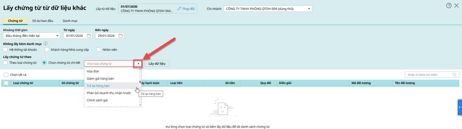Image resolution: width=462 pixels, height=129 pixels.
Task: Open the Chi nhánh dropdown
Action: click(x=268, y=9)
